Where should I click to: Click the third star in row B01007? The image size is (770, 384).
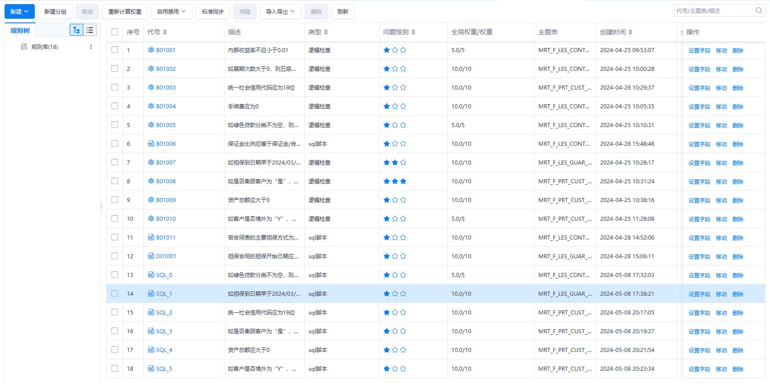[x=403, y=162]
